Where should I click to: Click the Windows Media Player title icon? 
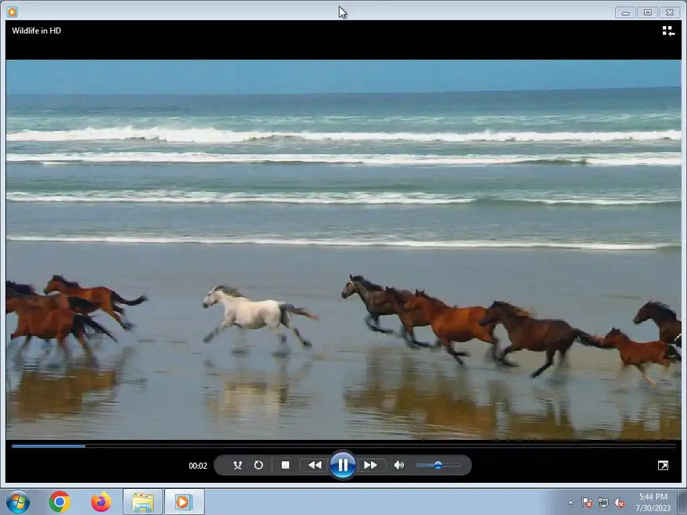pos(12,12)
